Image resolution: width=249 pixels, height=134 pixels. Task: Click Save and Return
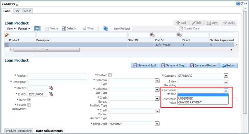click(x=203, y=65)
